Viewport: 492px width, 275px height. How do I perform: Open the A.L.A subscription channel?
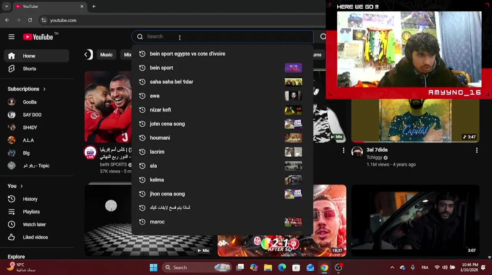(x=37, y=140)
